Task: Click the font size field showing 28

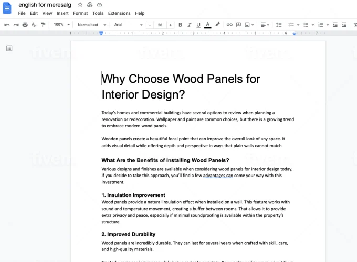Action: point(160,25)
